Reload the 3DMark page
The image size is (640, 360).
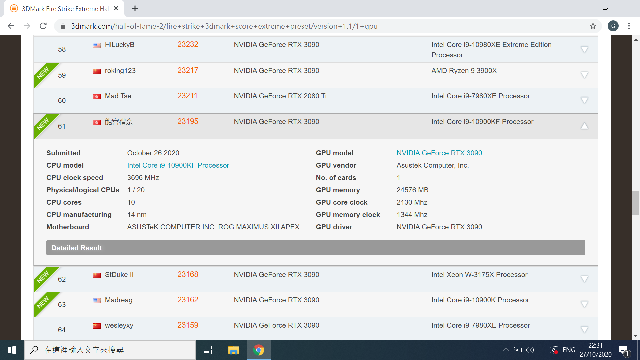coord(43,26)
